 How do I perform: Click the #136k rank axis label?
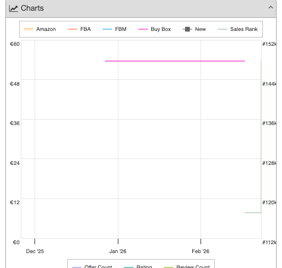269,123
